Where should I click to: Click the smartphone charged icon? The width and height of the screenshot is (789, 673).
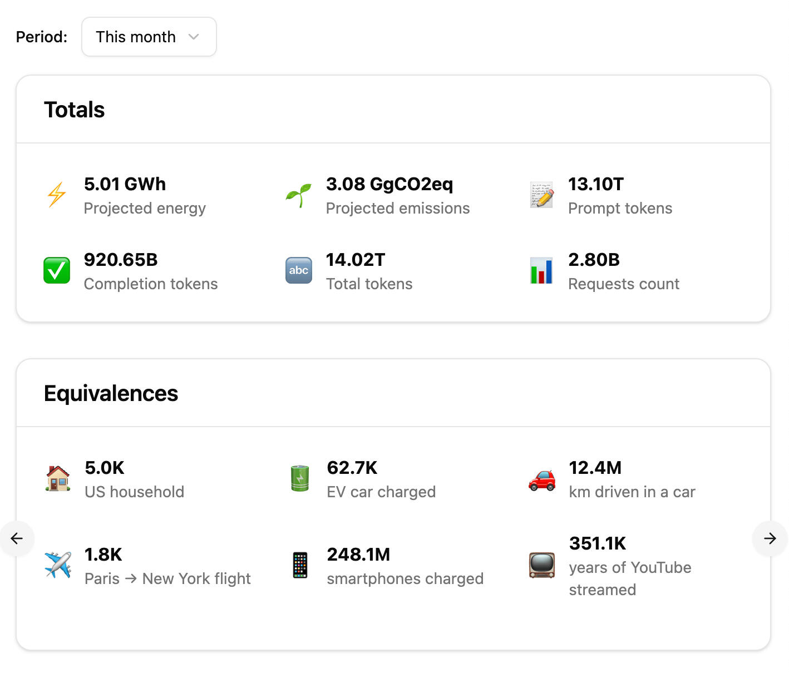pyautogui.click(x=300, y=565)
